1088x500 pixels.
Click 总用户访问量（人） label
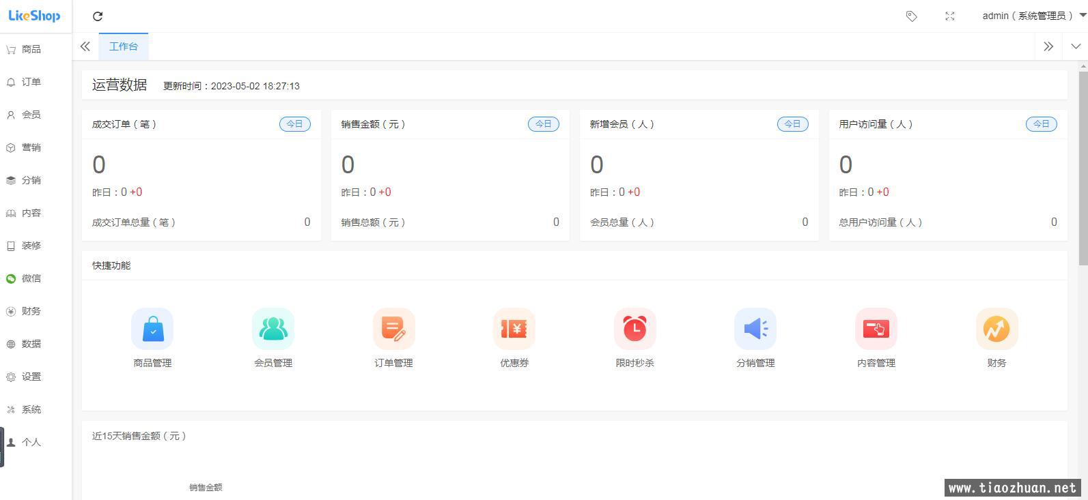click(881, 222)
